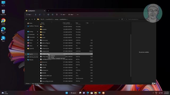Click Local Disk (C:) breadcrumb segment
The image size is (170, 95).
point(49,19)
